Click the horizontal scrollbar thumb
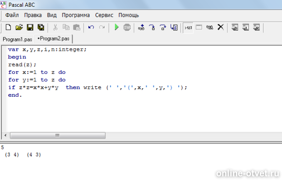The width and height of the screenshot is (282, 180). click(58, 135)
